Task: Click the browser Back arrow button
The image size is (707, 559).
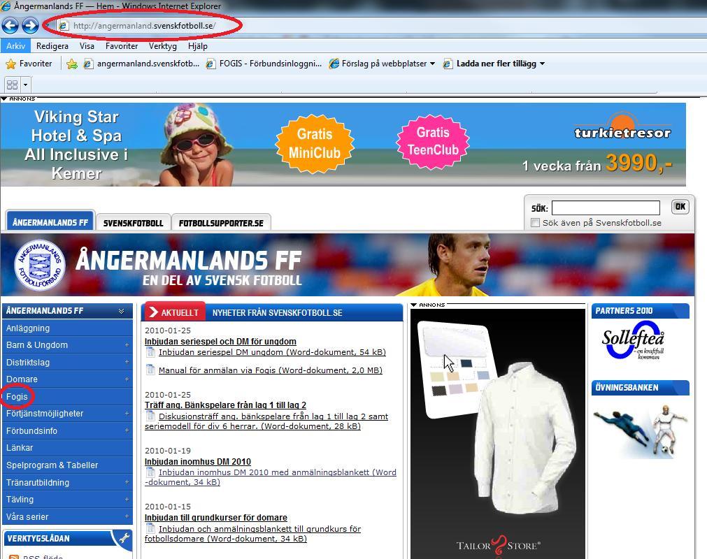Action: [x=10, y=26]
